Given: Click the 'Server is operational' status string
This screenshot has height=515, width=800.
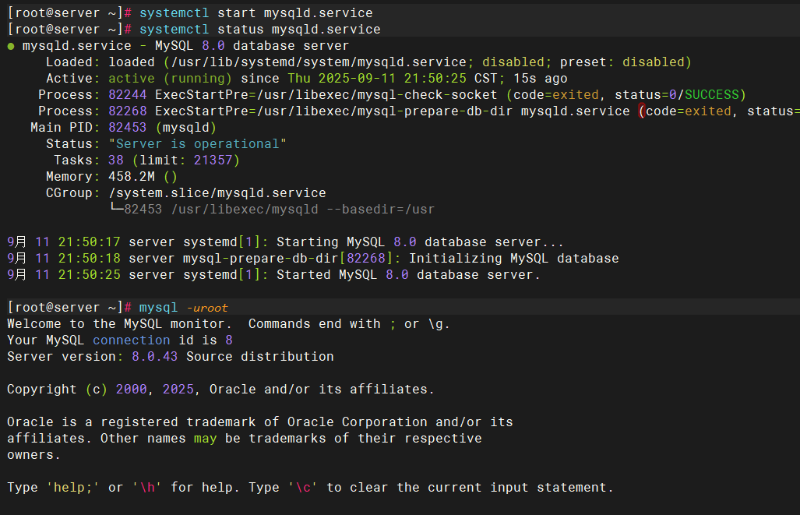Looking at the screenshot, I should [197, 143].
